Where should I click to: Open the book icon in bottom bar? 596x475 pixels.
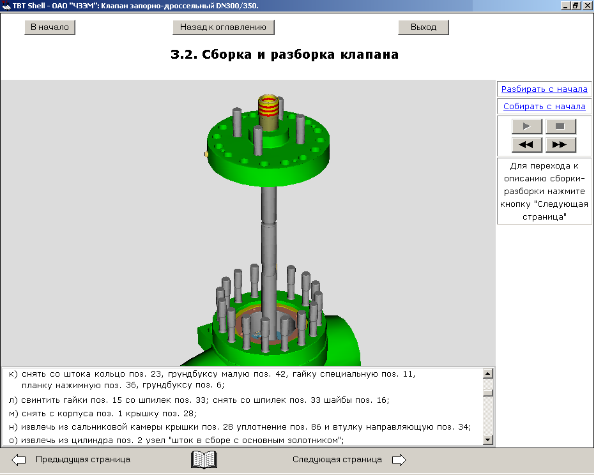tap(204, 460)
